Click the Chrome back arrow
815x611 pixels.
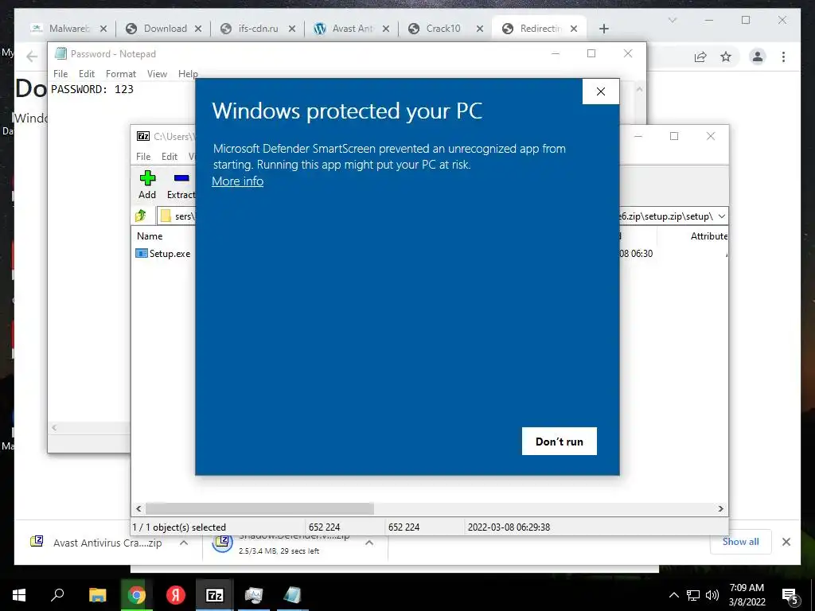point(32,56)
